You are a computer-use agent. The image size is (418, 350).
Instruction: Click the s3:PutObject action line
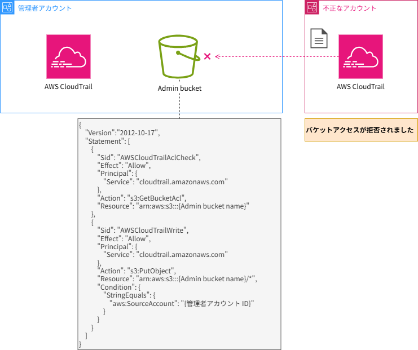137,271
